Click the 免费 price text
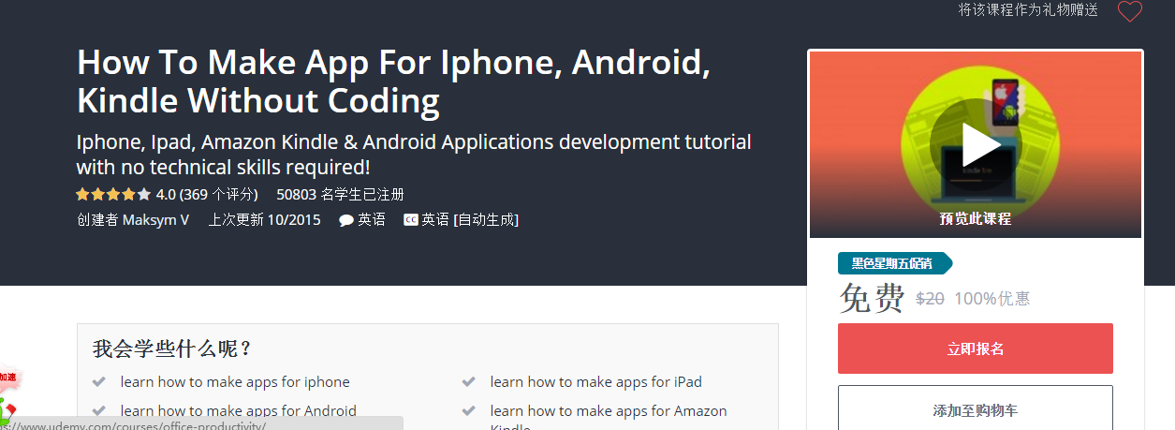The height and width of the screenshot is (430, 1175). coord(872,299)
